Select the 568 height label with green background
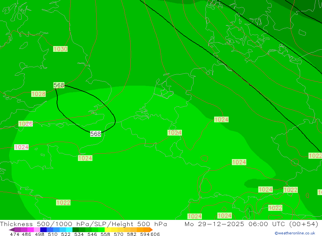Screen dimensions: 322x236 (59, 85)
